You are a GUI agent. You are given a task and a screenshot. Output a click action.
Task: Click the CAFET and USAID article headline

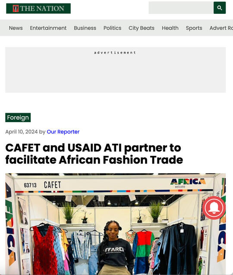point(94,154)
